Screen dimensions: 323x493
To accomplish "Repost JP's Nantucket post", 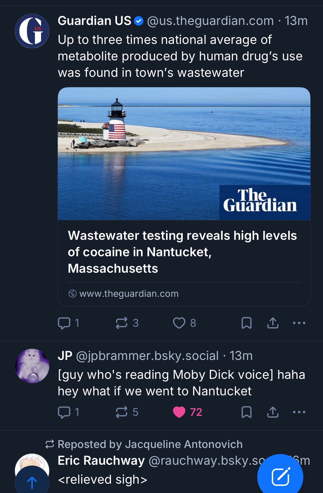I will tap(122, 412).
